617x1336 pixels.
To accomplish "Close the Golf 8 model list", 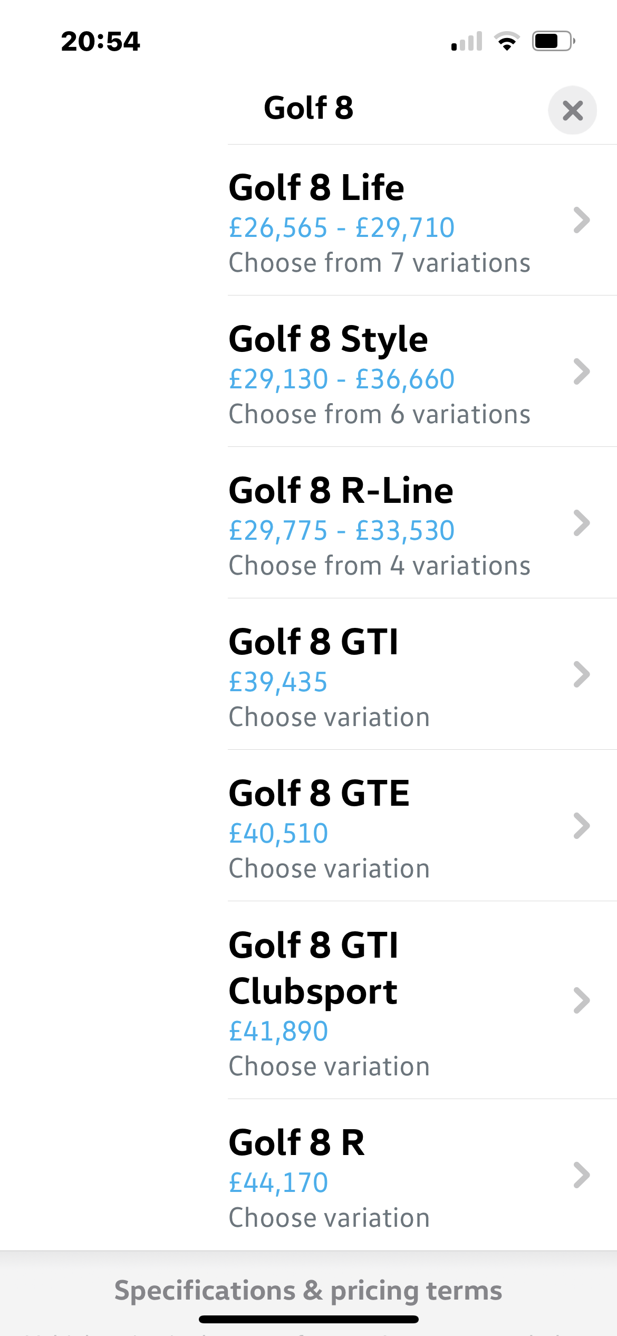I will point(572,110).
